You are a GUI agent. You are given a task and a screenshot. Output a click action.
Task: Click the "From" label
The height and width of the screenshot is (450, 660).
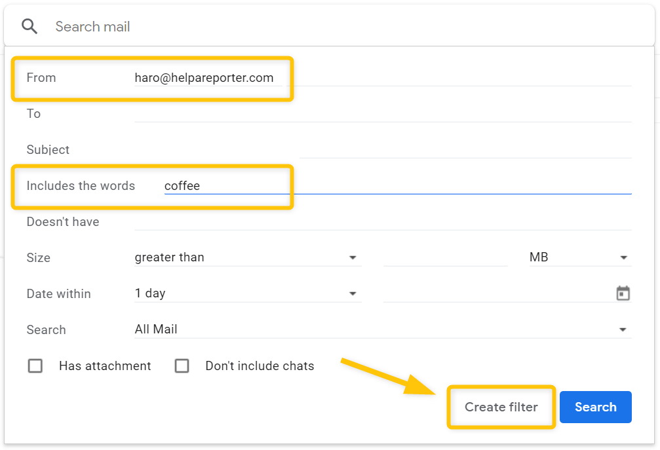(x=41, y=78)
